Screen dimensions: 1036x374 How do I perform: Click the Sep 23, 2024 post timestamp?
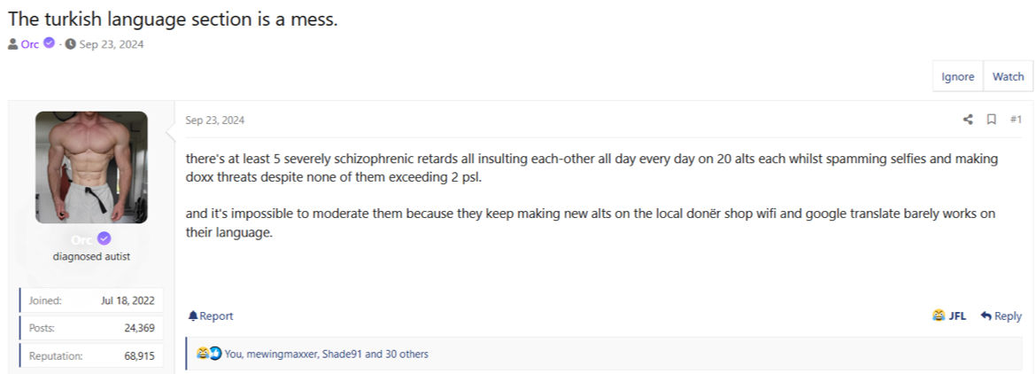tap(214, 121)
